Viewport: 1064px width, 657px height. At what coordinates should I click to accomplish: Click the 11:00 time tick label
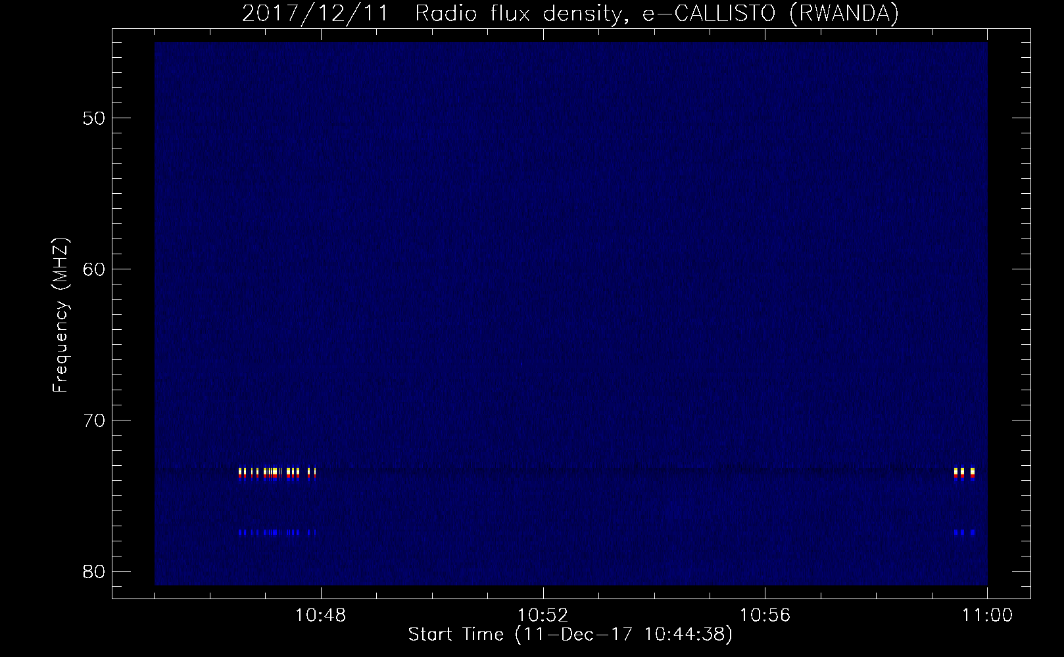point(986,616)
